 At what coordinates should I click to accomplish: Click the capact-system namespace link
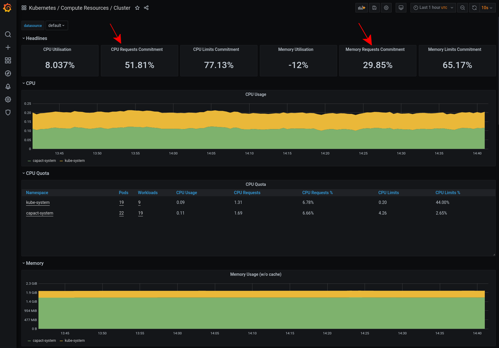click(40, 213)
